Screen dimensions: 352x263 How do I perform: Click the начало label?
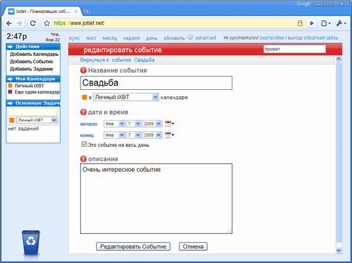(89, 124)
